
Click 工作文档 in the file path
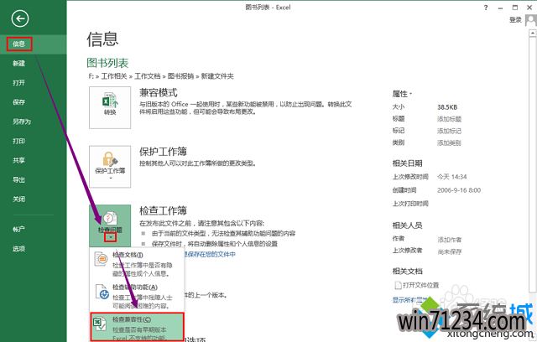(148, 76)
